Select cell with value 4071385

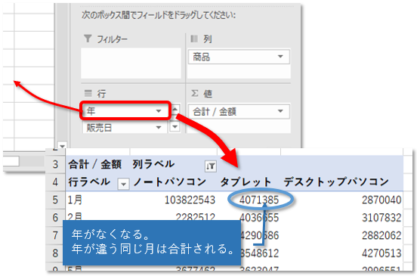249,200
